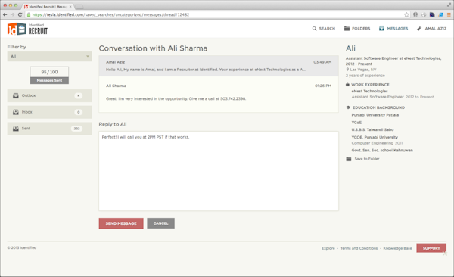Open Search from the top navigation
This screenshot has width=454, height=277.
tap(323, 29)
